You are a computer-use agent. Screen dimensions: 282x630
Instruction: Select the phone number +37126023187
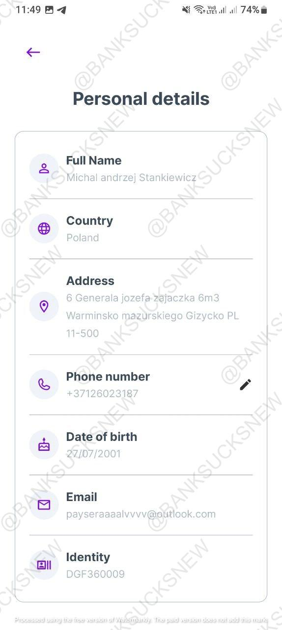pos(102,394)
